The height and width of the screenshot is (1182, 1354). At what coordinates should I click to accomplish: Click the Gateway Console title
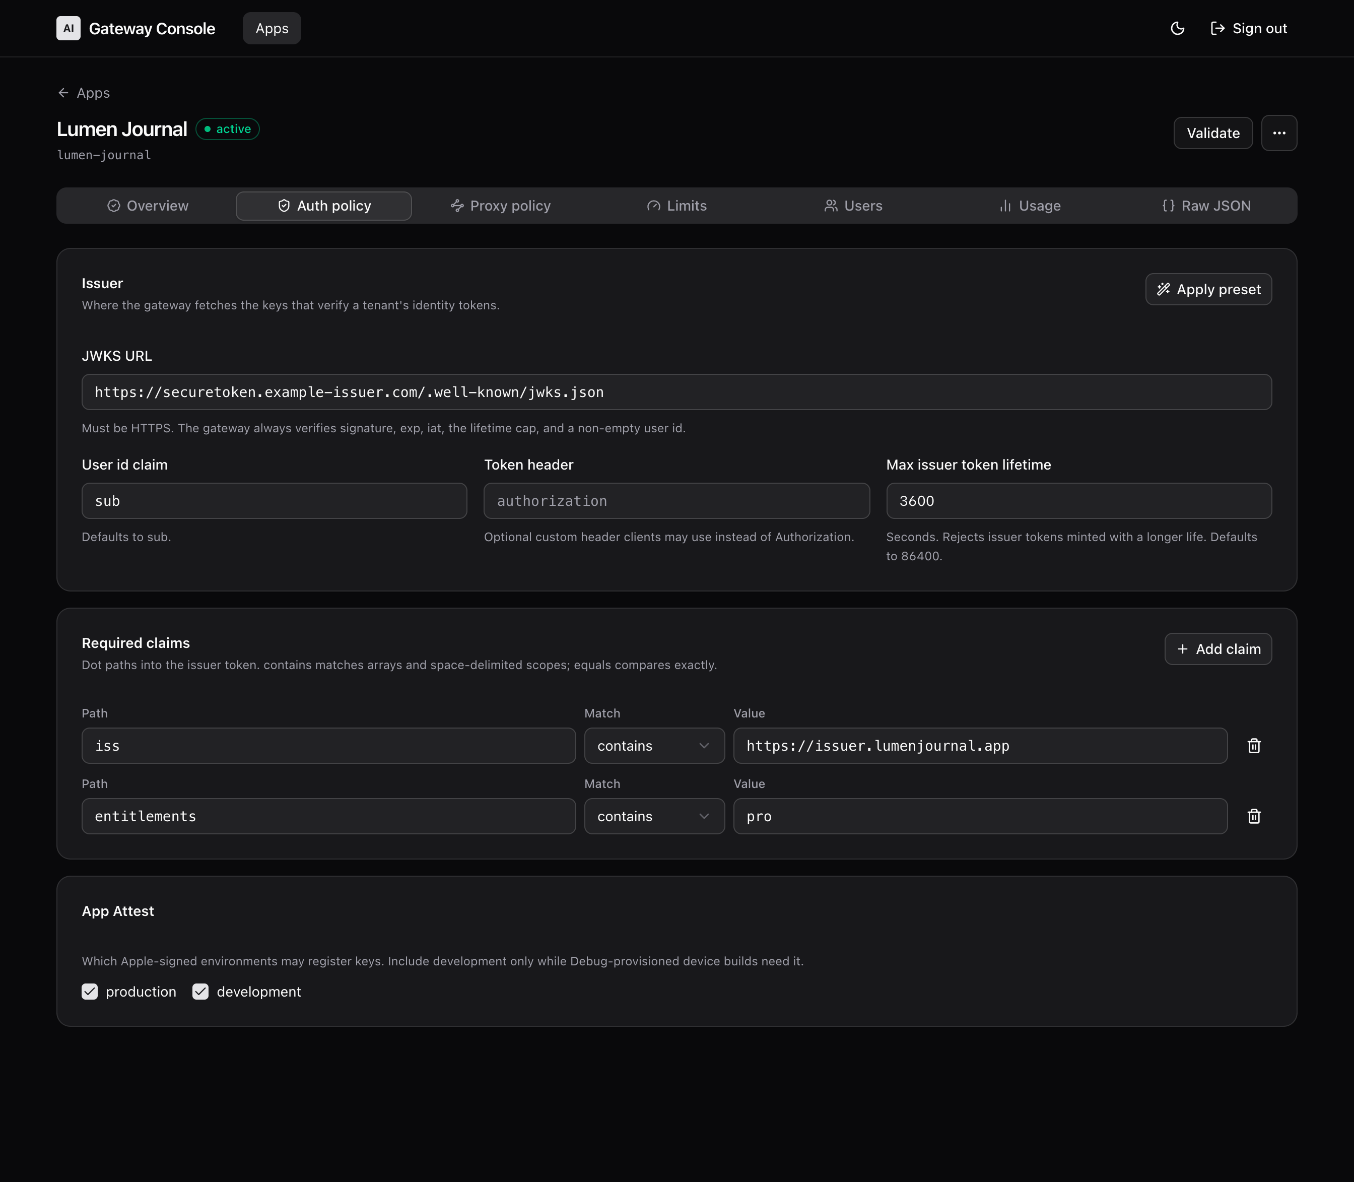152,28
